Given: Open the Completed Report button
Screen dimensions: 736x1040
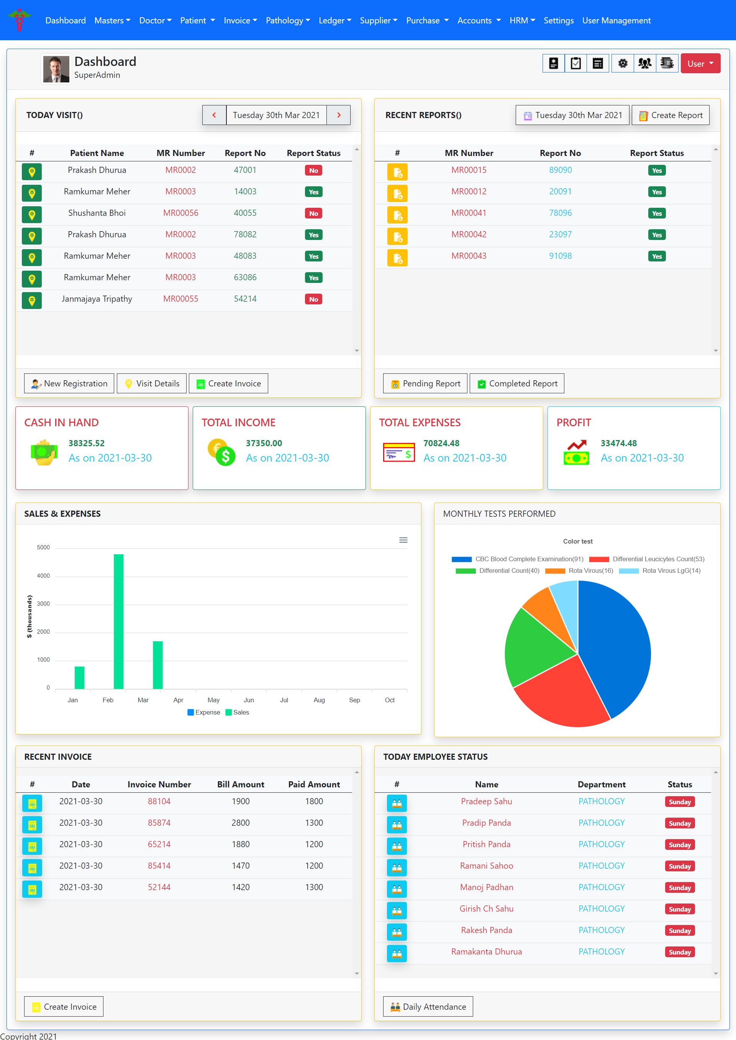Looking at the screenshot, I should (516, 384).
